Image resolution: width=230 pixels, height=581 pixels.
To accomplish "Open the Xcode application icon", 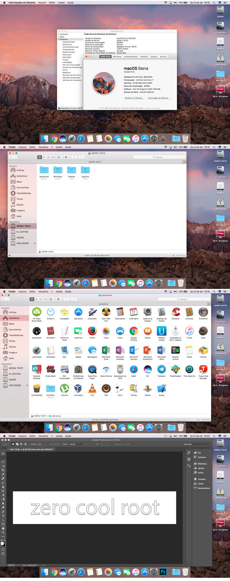I will [x=162, y=389].
